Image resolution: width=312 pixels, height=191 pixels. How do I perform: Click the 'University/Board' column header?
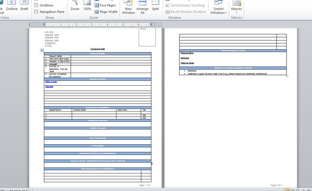click(x=79, y=110)
